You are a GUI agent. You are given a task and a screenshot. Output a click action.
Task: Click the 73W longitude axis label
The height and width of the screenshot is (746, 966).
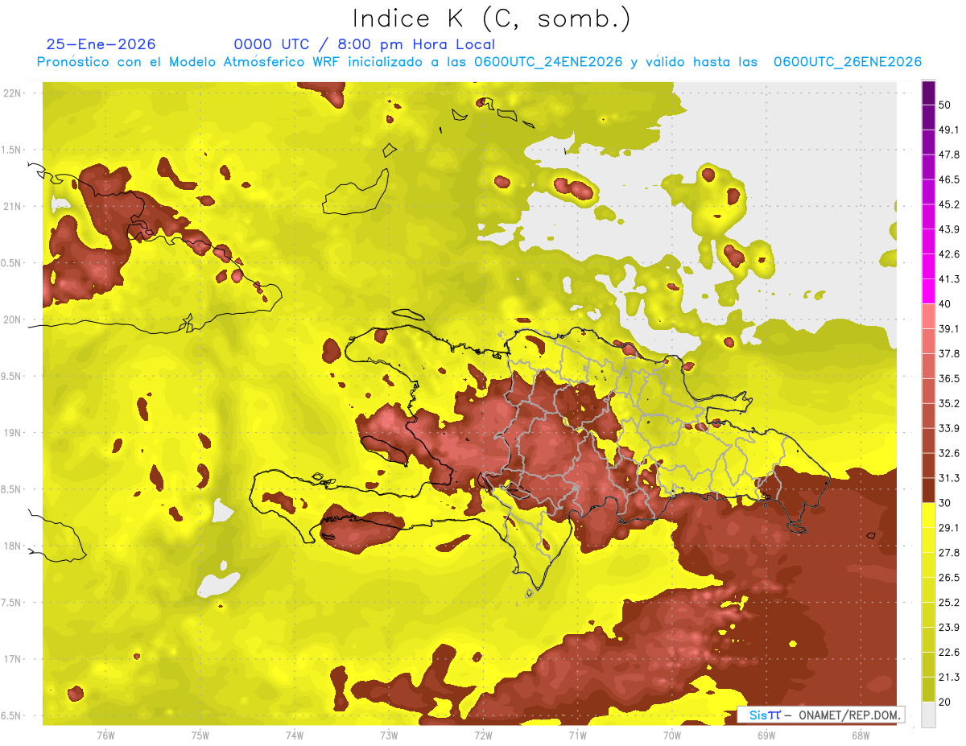(x=389, y=735)
